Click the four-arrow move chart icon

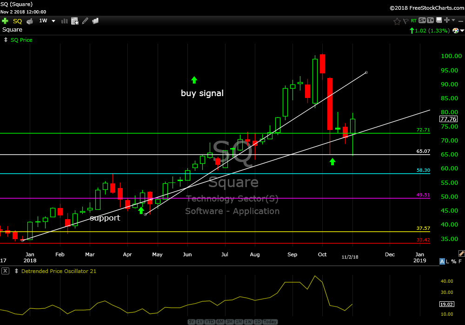pos(447,20)
